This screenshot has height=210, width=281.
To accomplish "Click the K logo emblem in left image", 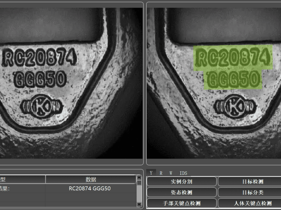I will click(x=42, y=106).
